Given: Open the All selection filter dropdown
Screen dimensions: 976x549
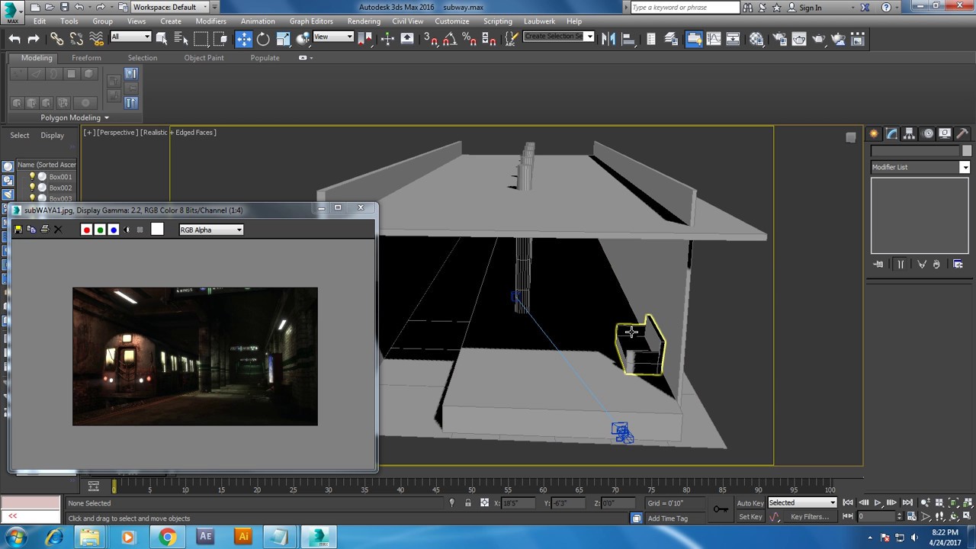Looking at the screenshot, I should pyautogui.click(x=130, y=37).
